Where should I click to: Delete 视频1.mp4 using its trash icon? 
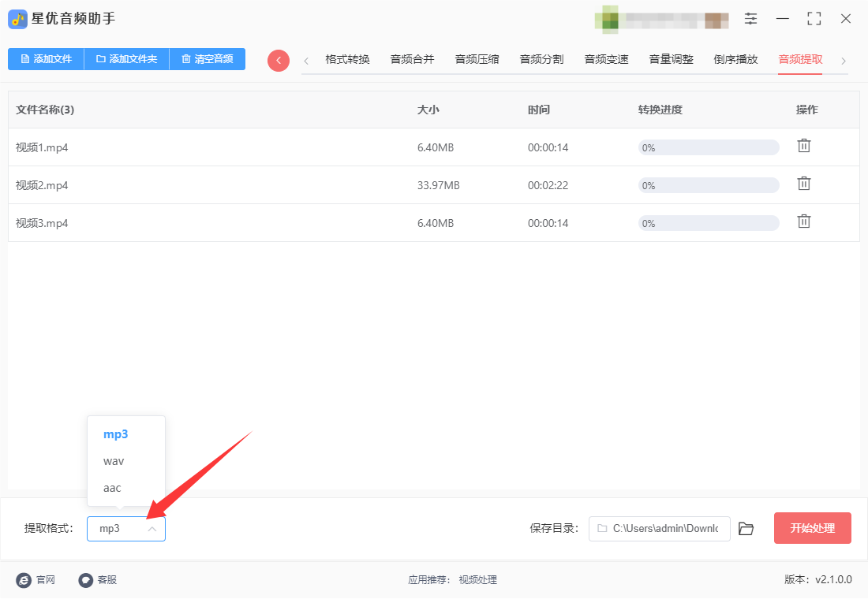(x=804, y=146)
